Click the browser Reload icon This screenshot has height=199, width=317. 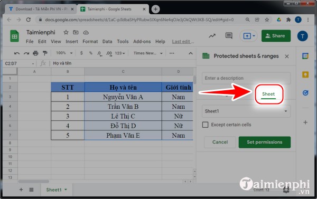pos(29,20)
